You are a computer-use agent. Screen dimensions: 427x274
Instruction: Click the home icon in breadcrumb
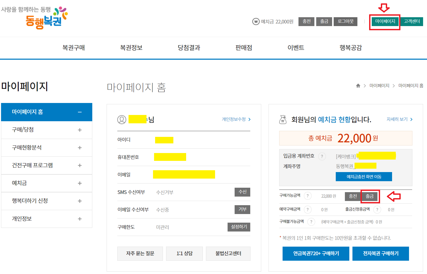tap(358, 86)
